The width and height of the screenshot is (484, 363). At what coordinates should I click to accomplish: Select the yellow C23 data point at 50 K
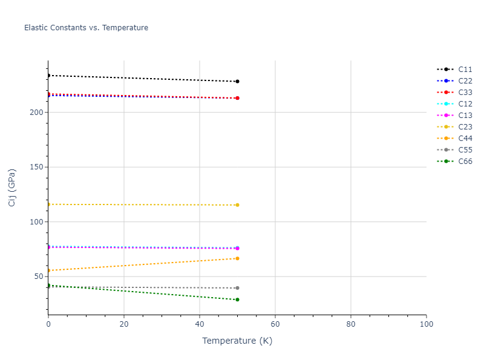(237, 205)
